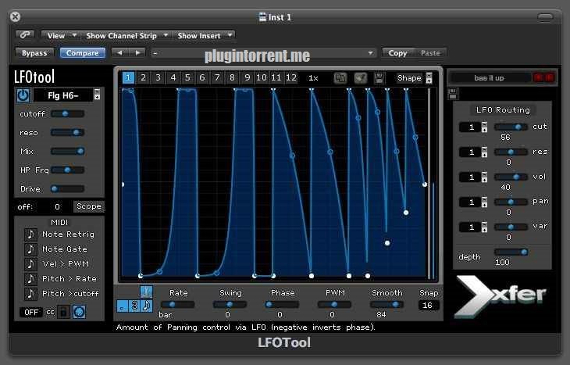Click the Snap value 16
This screenshot has height=365, width=570.
pyautogui.click(x=428, y=306)
